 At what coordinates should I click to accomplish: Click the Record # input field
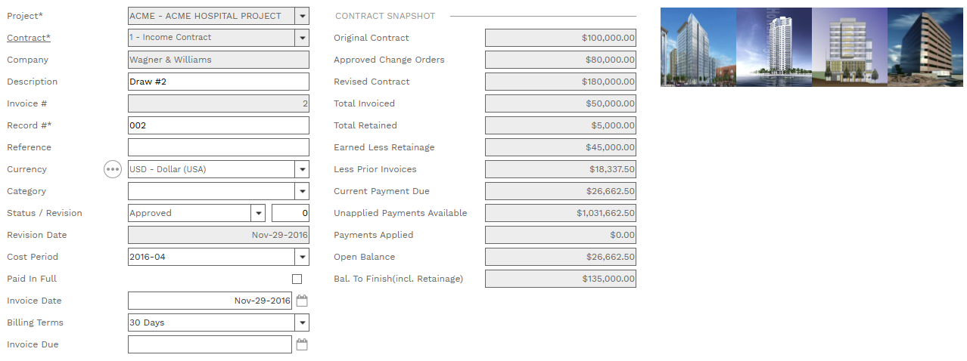click(218, 125)
